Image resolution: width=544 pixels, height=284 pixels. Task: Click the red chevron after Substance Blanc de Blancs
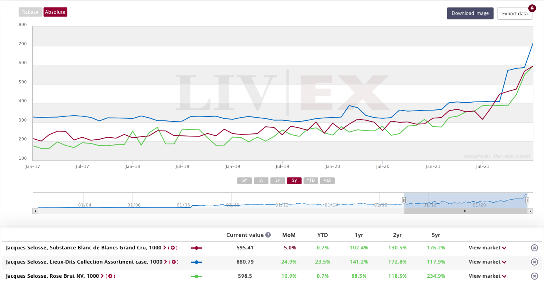click(165, 248)
